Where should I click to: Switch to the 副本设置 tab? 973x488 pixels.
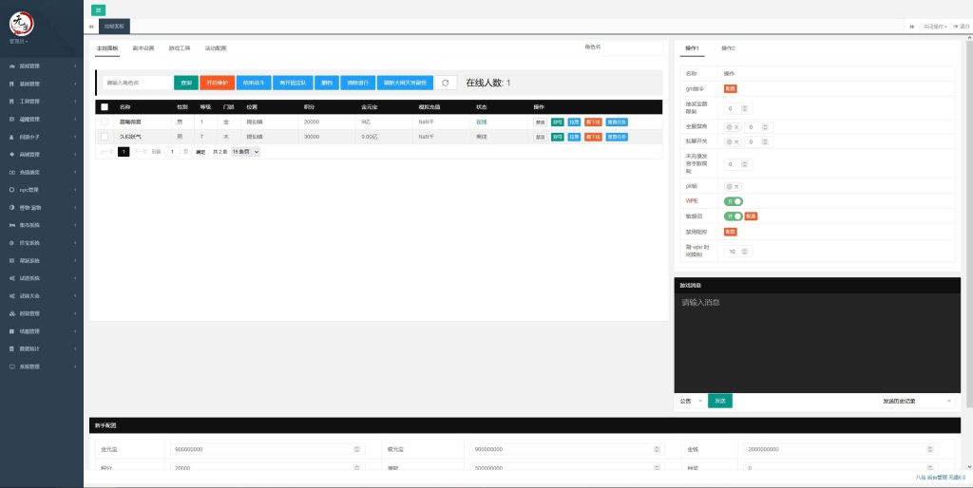tap(143, 47)
